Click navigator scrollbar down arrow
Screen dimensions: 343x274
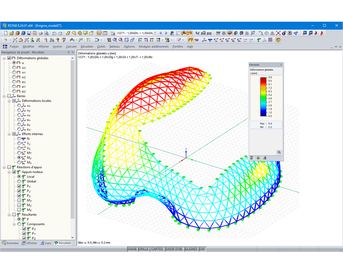click(72, 238)
